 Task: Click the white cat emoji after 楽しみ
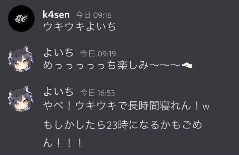tap(187, 65)
